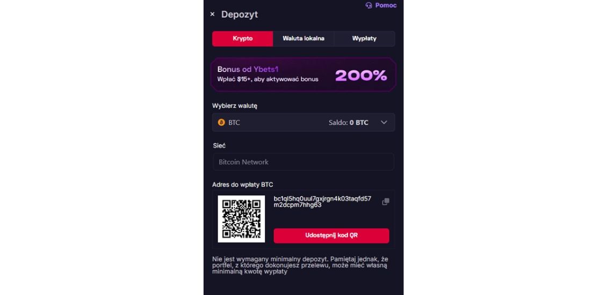The height and width of the screenshot is (295, 607).
Task: Click the Saldo 0 BTC balance
Action: point(348,122)
